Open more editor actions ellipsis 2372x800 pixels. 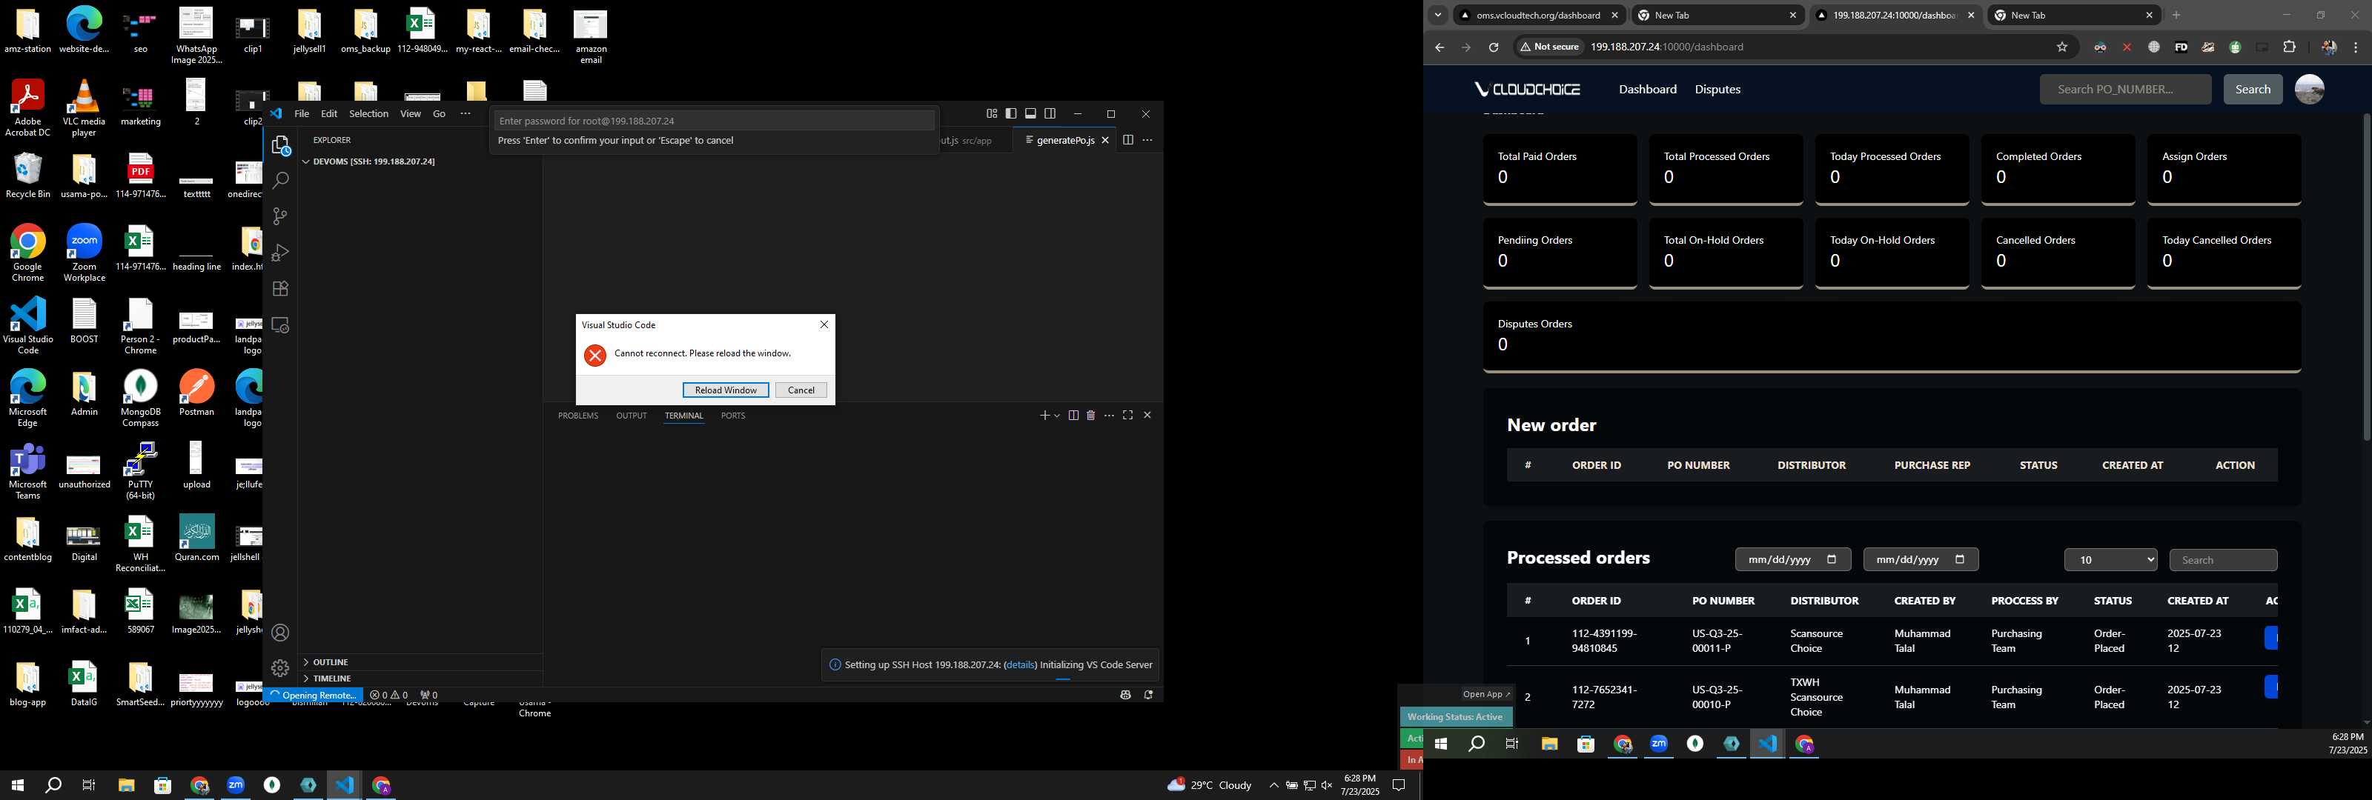tap(1147, 140)
